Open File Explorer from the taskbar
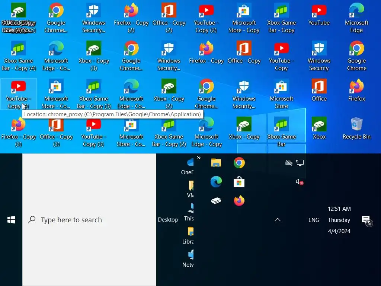 216,163
